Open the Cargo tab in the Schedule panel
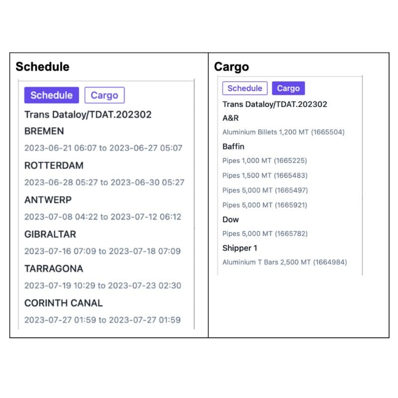The image size is (398, 398). pyautogui.click(x=104, y=95)
